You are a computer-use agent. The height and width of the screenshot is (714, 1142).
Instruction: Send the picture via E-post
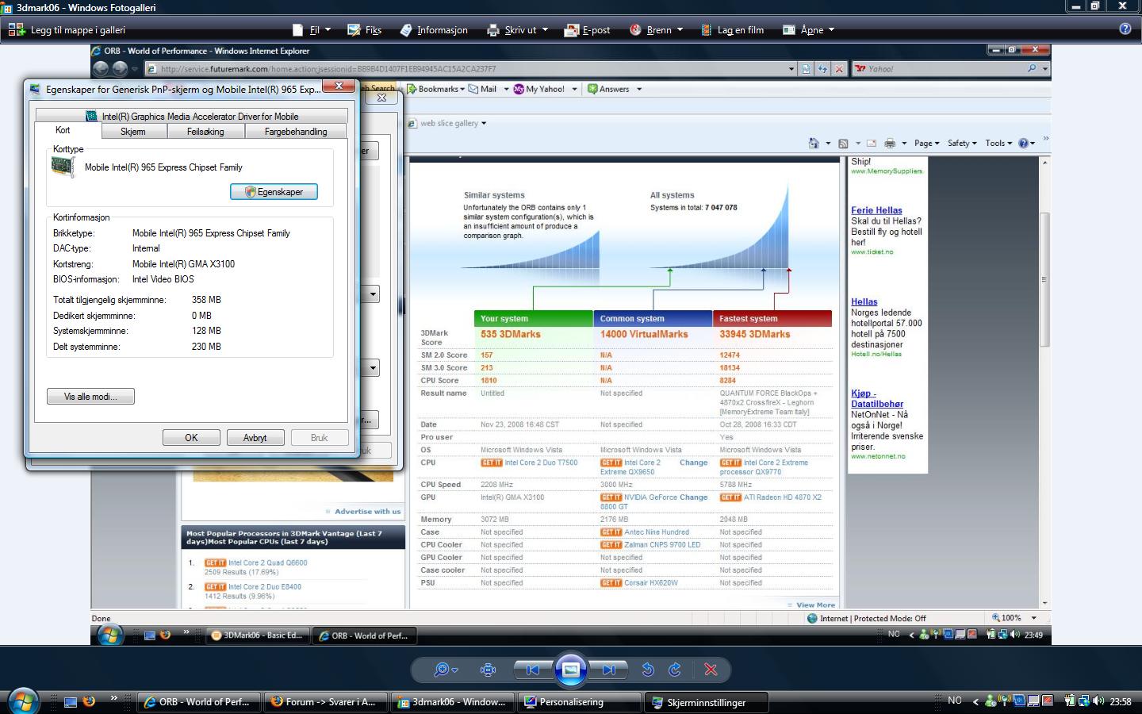(x=587, y=30)
